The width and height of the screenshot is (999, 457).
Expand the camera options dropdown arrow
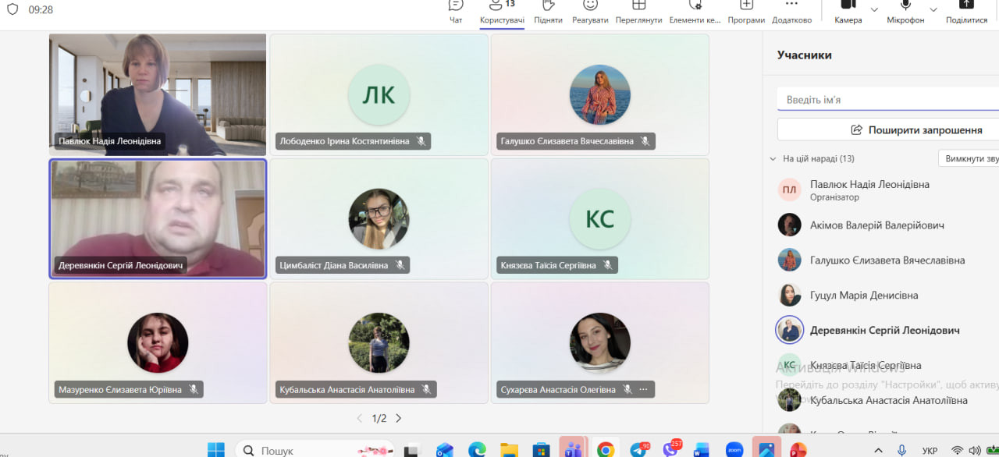coord(874,9)
